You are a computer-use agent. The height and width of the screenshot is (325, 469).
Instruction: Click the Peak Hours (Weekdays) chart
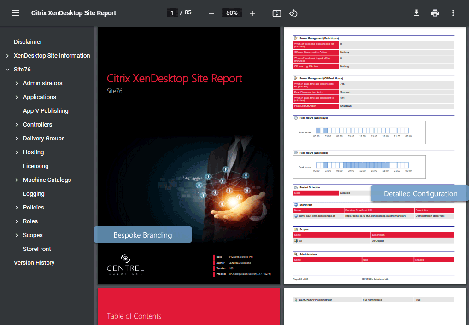(359, 132)
